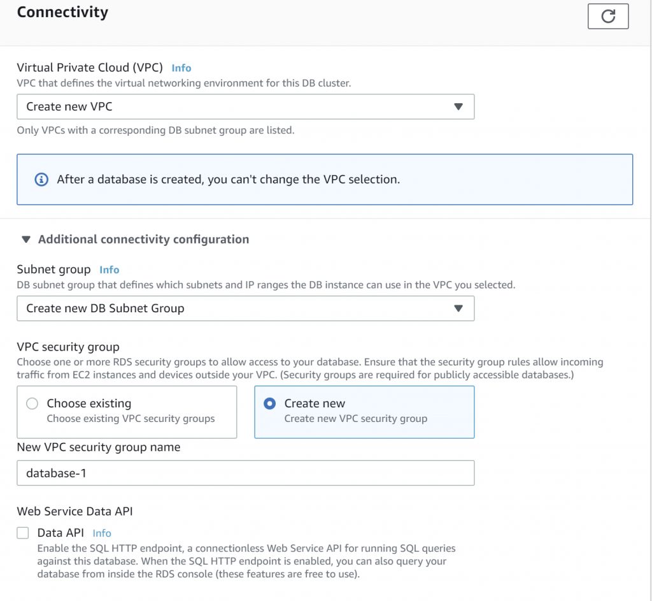Open Info link next to Subnet group
This screenshot has height=601, width=652.
pos(110,270)
